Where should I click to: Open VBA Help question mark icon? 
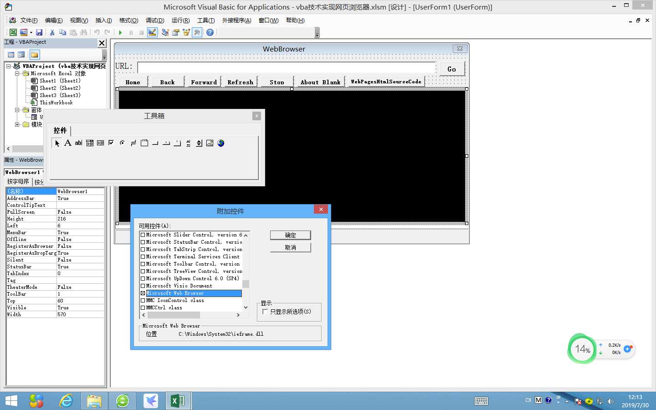(210, 32)
